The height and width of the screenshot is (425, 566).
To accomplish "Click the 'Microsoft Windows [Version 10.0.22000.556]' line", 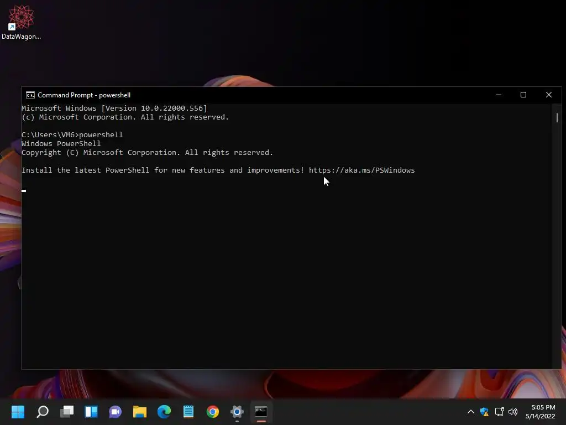I will [x=114, y=108].
